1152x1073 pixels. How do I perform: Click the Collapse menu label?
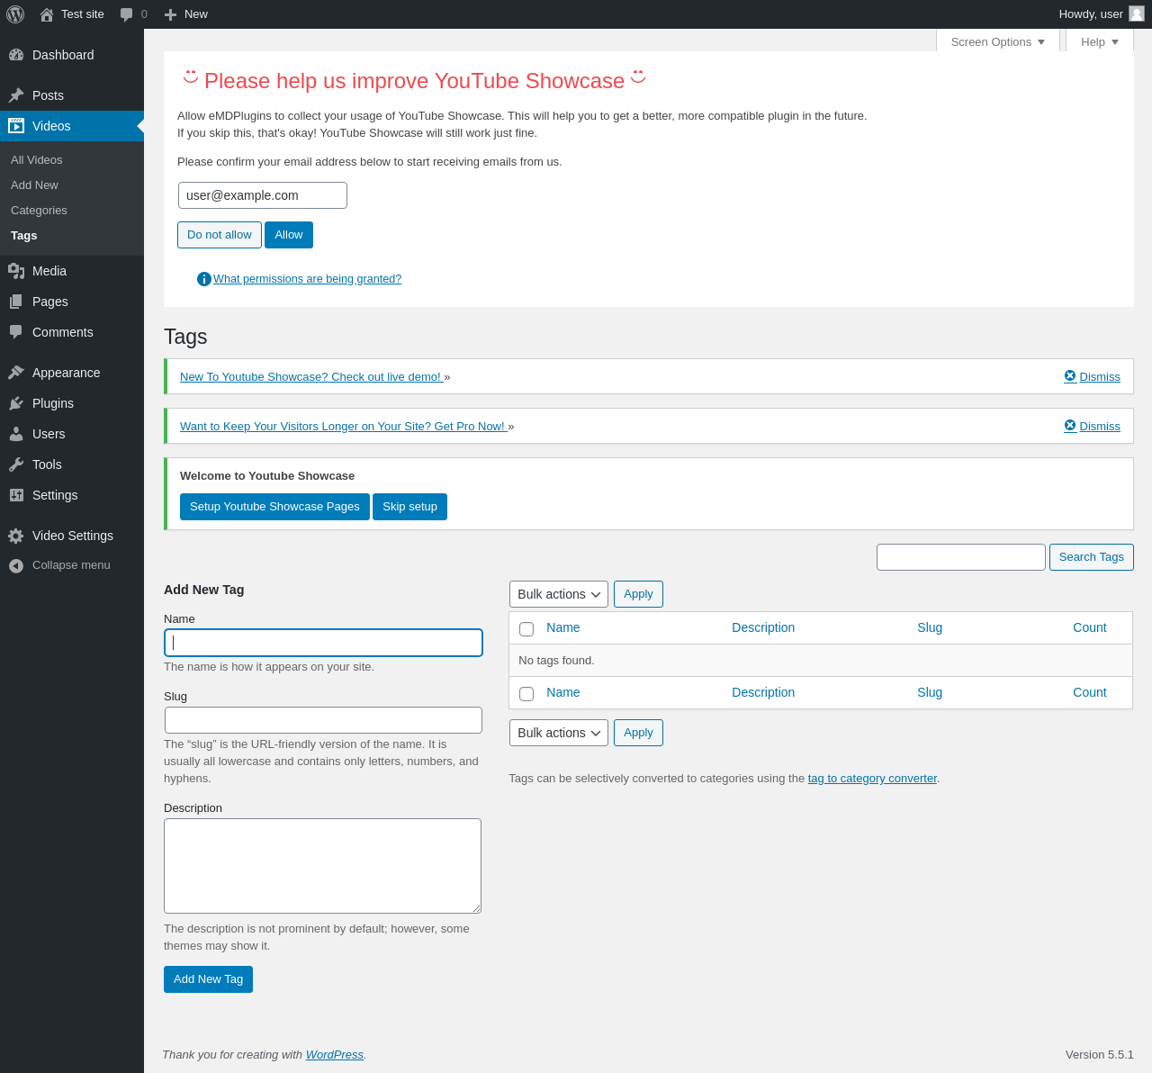tap(71, 565)
